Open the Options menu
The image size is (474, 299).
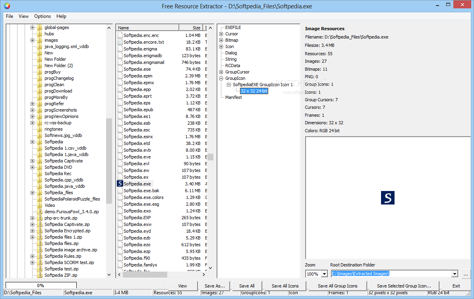coord(43,16)
